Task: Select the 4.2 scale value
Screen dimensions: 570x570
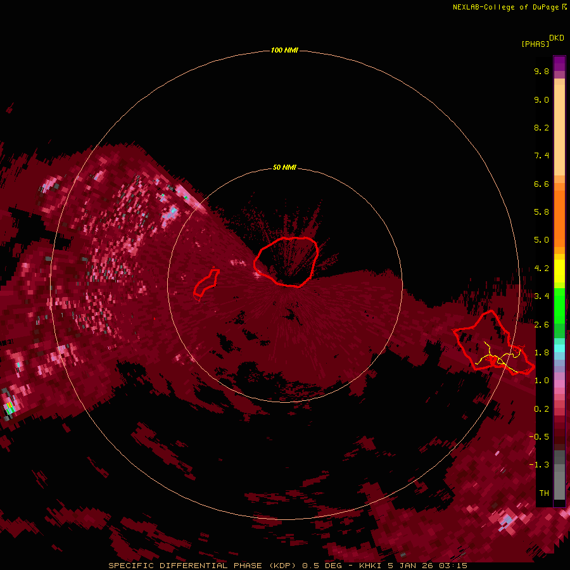Action: click(x=541, y=269)
